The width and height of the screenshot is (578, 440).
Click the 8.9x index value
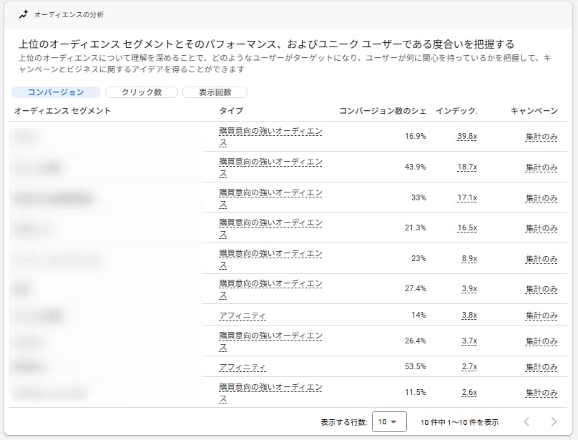tap(469, 258)
